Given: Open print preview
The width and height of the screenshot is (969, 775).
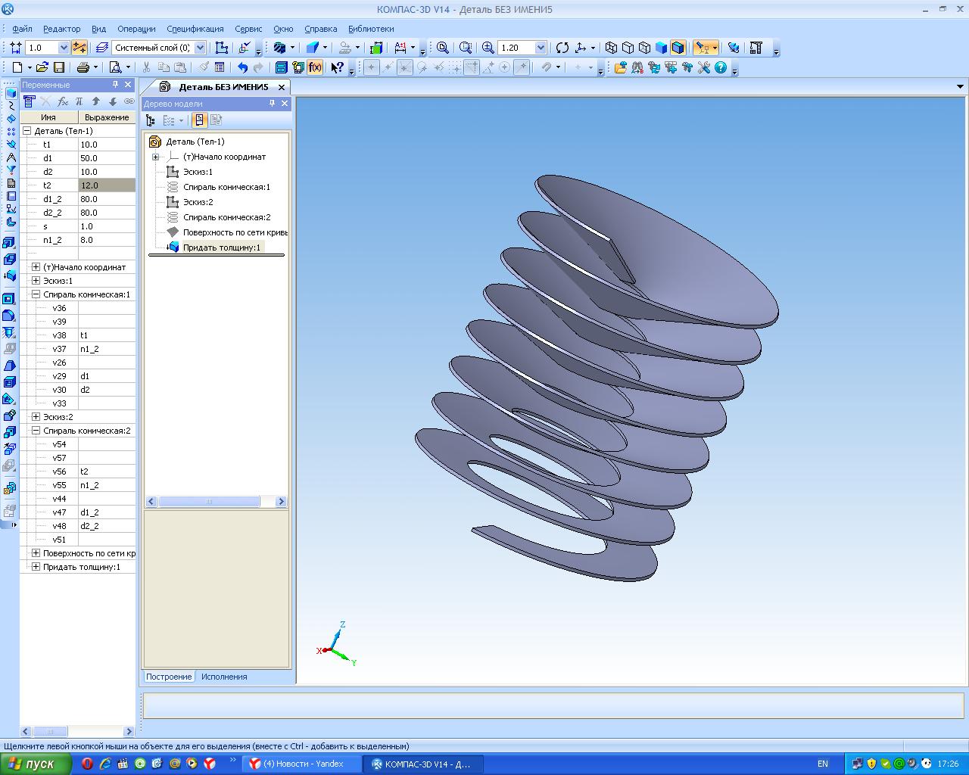Looking at the screenshot, I should [x=115, y=67].
